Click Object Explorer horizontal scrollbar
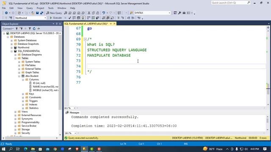Image resolution: width=271 pixels, height=152 pixels. tap(22, 138)
